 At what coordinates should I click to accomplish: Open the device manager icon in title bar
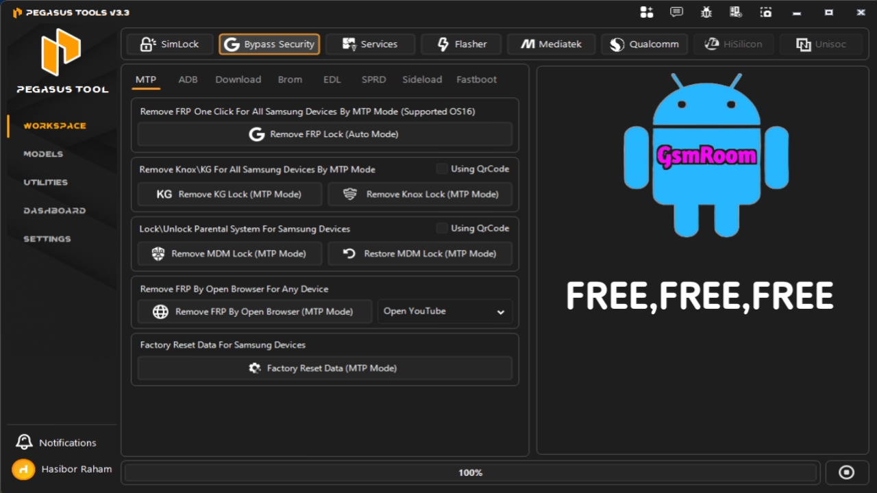pos(736,12)
